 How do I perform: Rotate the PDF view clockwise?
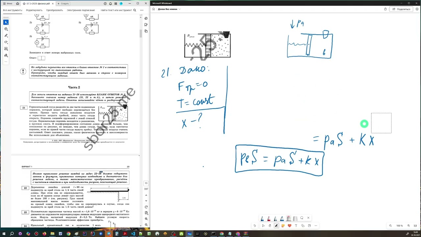click(x=146, y=207)
